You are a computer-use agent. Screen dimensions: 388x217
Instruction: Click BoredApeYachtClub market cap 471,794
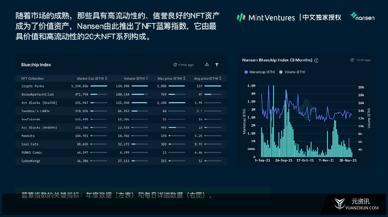tap(81, 94)
